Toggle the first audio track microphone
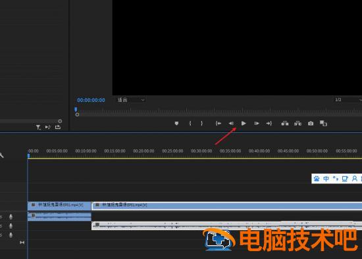The width and height of the screenshot is (362, 259). (11, 216)
